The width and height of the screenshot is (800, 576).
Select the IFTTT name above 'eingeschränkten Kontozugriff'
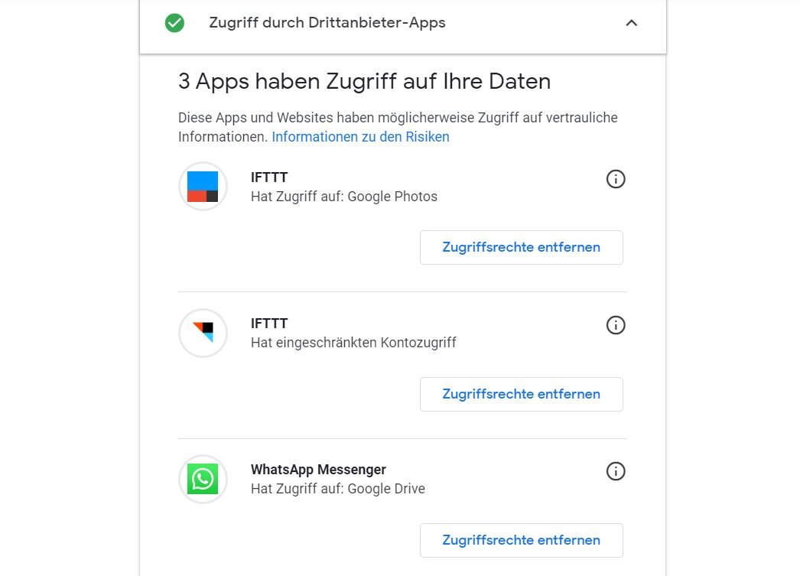[x=269, y=324]
